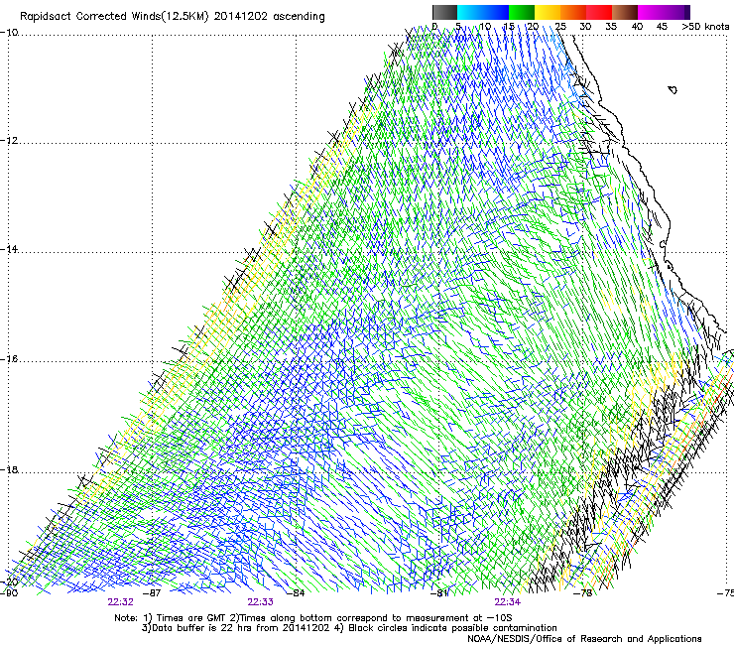Click the cyan 5-10 knots legend swatch
This screenshot has height=645, width=734.
pyautogui.click(x=470, y=12)
